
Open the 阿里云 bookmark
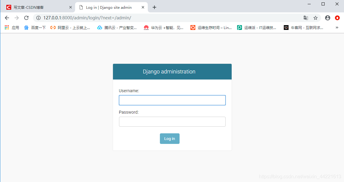[70, 28]
